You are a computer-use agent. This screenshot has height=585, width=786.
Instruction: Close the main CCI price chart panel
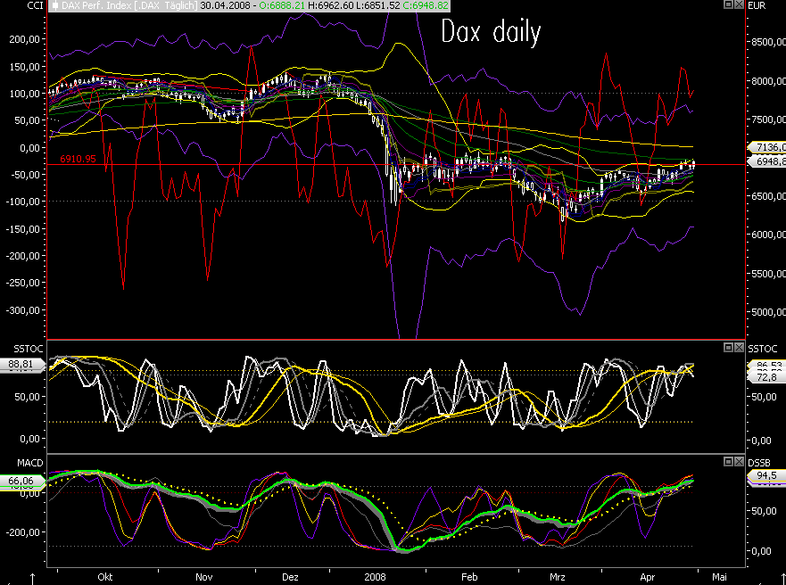pos(739,4)
